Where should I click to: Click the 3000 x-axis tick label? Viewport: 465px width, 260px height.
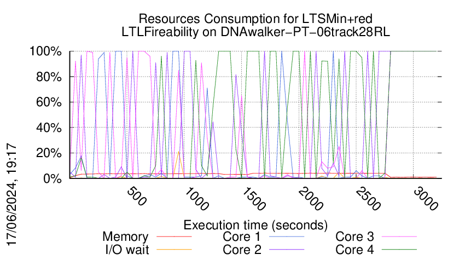click(x=426, y=199)
